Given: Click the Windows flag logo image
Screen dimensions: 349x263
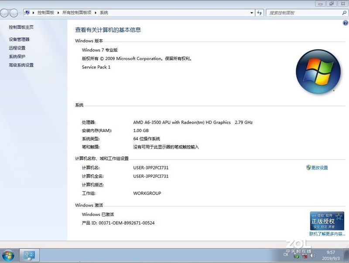Looking at the screenshot, I should tap(318, 71).
